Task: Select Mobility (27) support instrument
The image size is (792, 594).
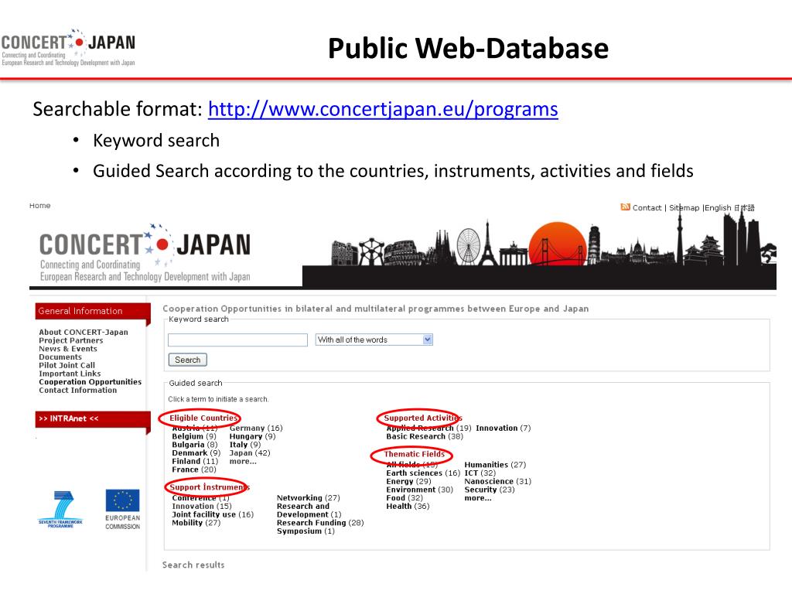Action: coord(196,523)
